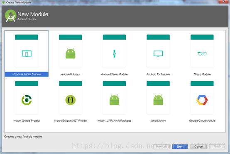Click the 'Creates a new Android module.' description
This screenshot has width=230, height=154.
point(23,137)
